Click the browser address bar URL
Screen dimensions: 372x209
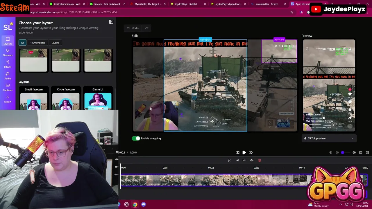74,12
